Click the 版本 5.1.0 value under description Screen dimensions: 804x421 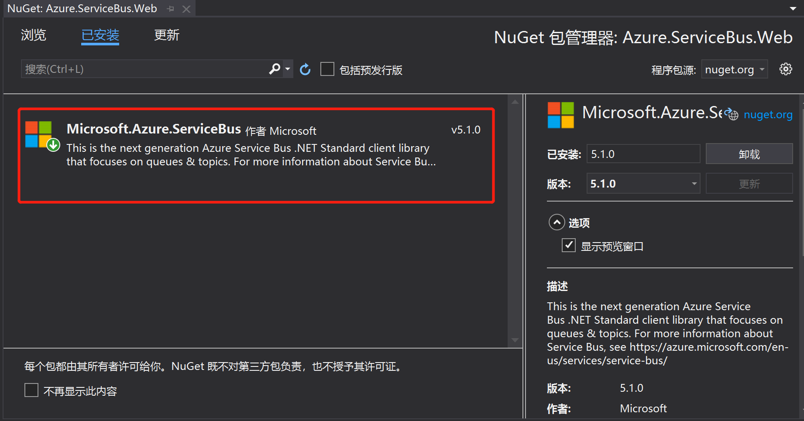point(632,388)
